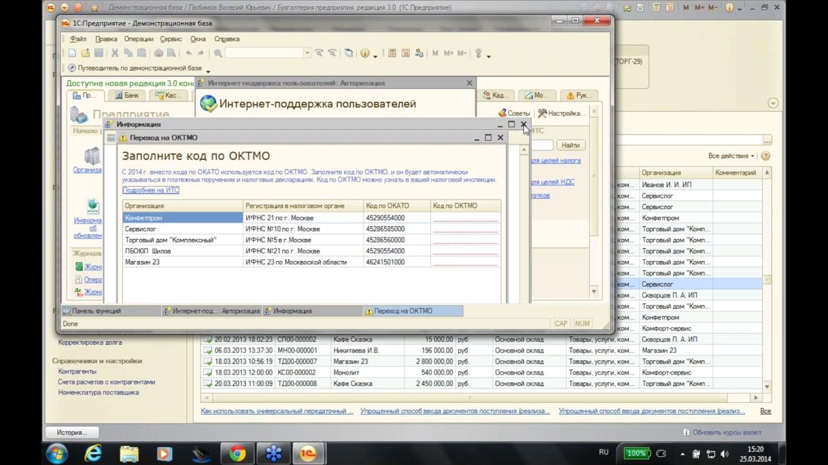Switch to the Рук... tab
Image resolution: width=828 pixels, height=465 pixels.
[x=578, y=96]
